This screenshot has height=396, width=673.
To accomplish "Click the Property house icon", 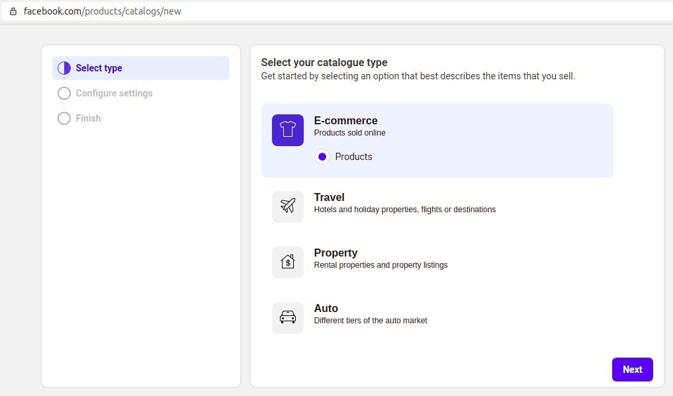I will (x=288, y=262).
